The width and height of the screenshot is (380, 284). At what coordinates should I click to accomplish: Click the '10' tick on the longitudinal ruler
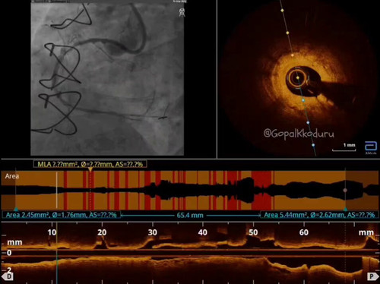point(52,232)
